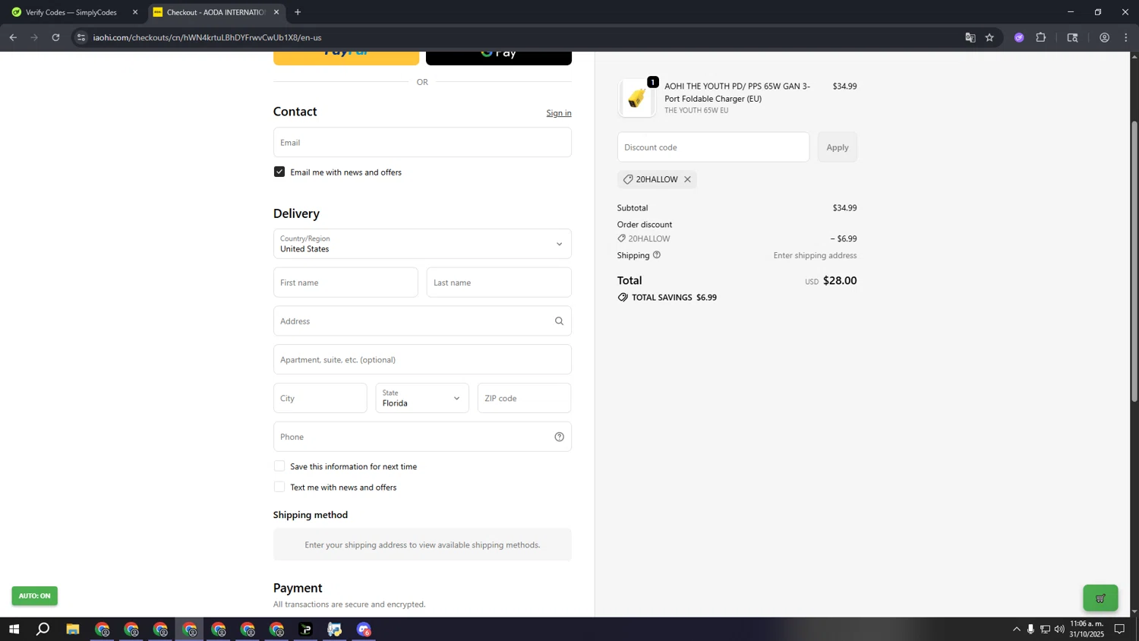Click the product title AOHI THE YOUTH charger
This screenshot has width=1139, height=641.
737,93
